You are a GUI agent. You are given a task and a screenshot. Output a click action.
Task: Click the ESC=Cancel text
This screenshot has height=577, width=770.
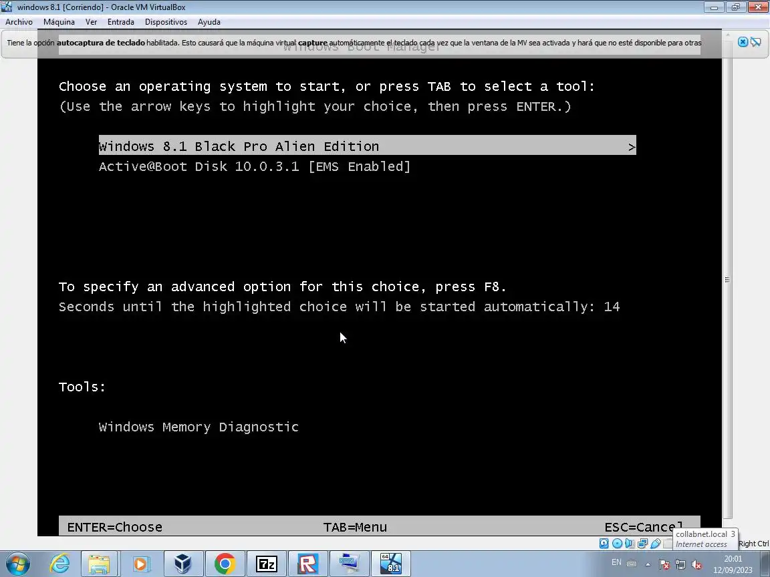click(x=643, y=527)
